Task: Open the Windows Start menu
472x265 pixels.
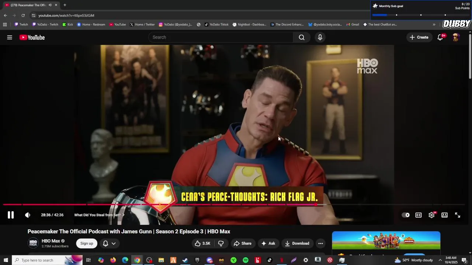Action: click(6, 260)
